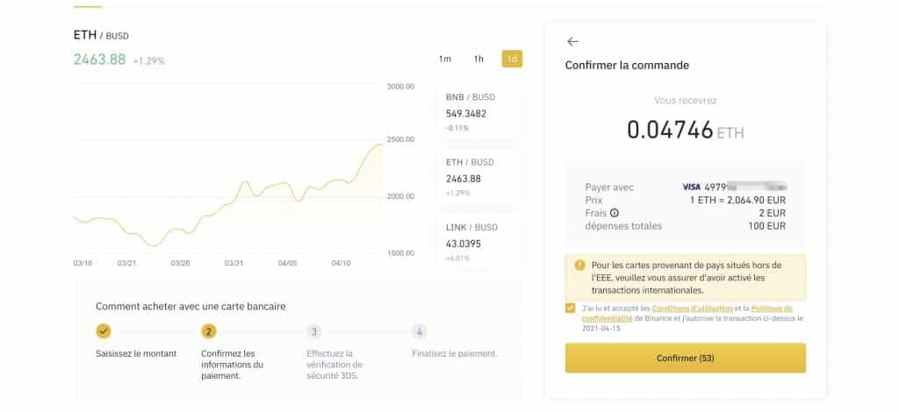Image resolution: width=899 pixels, height=412 pixels.
Task: Select the LINK / BUSD pair card
Action: 479,243
